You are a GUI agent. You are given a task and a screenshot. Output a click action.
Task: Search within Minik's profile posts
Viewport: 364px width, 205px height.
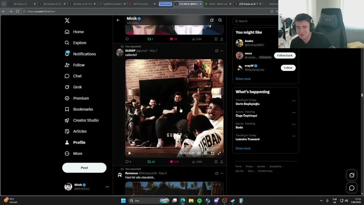click(x=220, y=20)
